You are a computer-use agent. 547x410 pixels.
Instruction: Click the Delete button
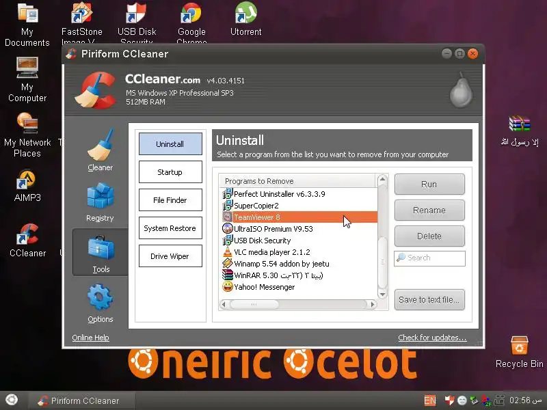[429, 236]
